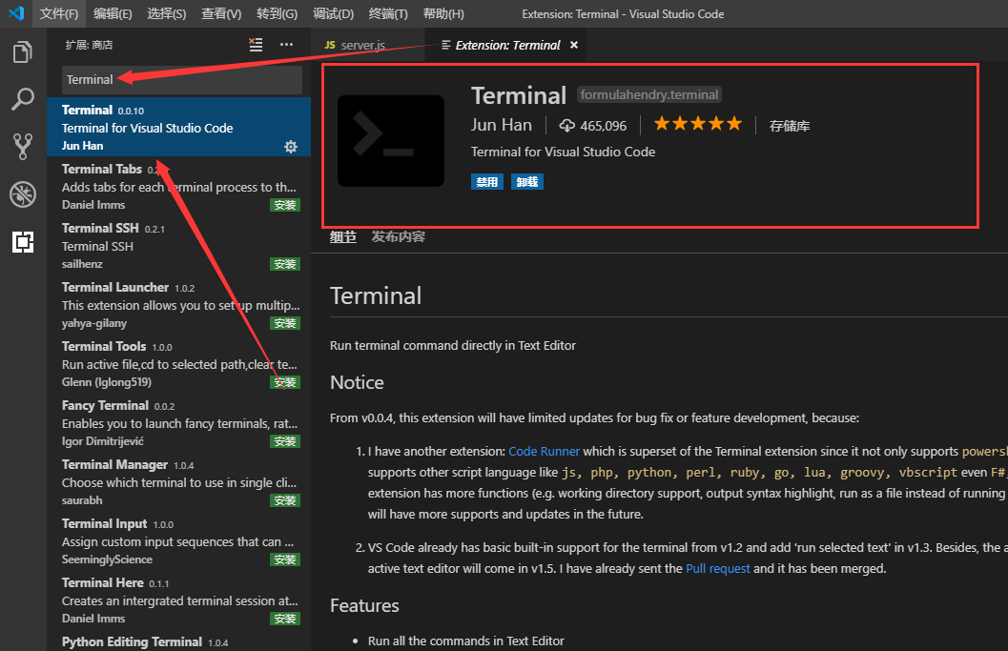Disable the Terminal extension with 禁用 button

point(486,181)
